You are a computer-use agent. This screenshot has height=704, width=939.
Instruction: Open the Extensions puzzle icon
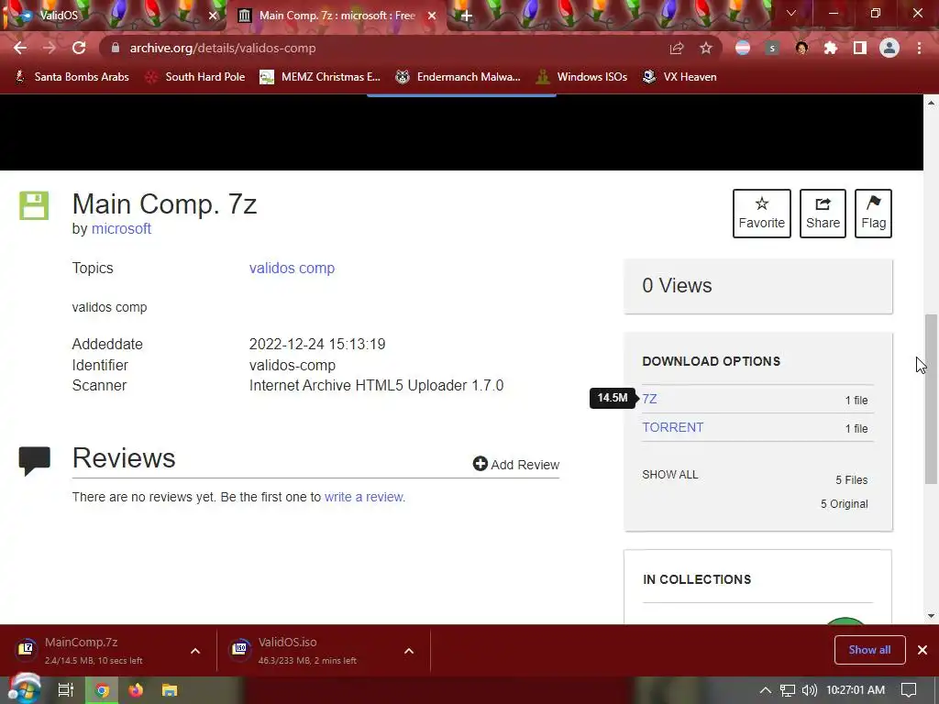click(831, 48)
